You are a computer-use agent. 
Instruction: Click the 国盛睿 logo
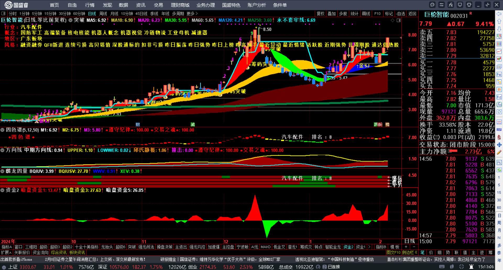pyautogui.click(x=16, y=5)
